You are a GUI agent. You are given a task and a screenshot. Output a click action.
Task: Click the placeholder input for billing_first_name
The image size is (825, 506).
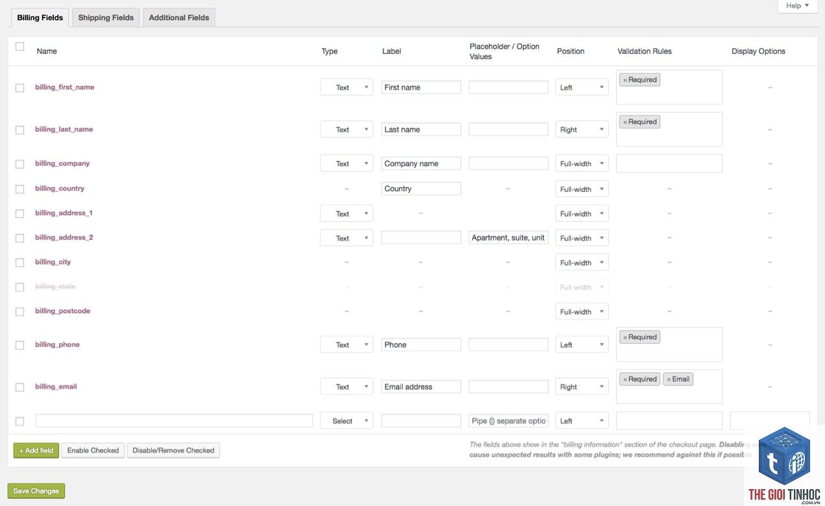point(508,87)
